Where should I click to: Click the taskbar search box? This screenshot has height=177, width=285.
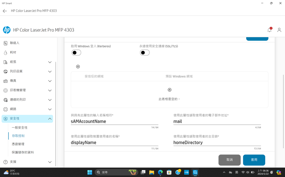[116, 172]
